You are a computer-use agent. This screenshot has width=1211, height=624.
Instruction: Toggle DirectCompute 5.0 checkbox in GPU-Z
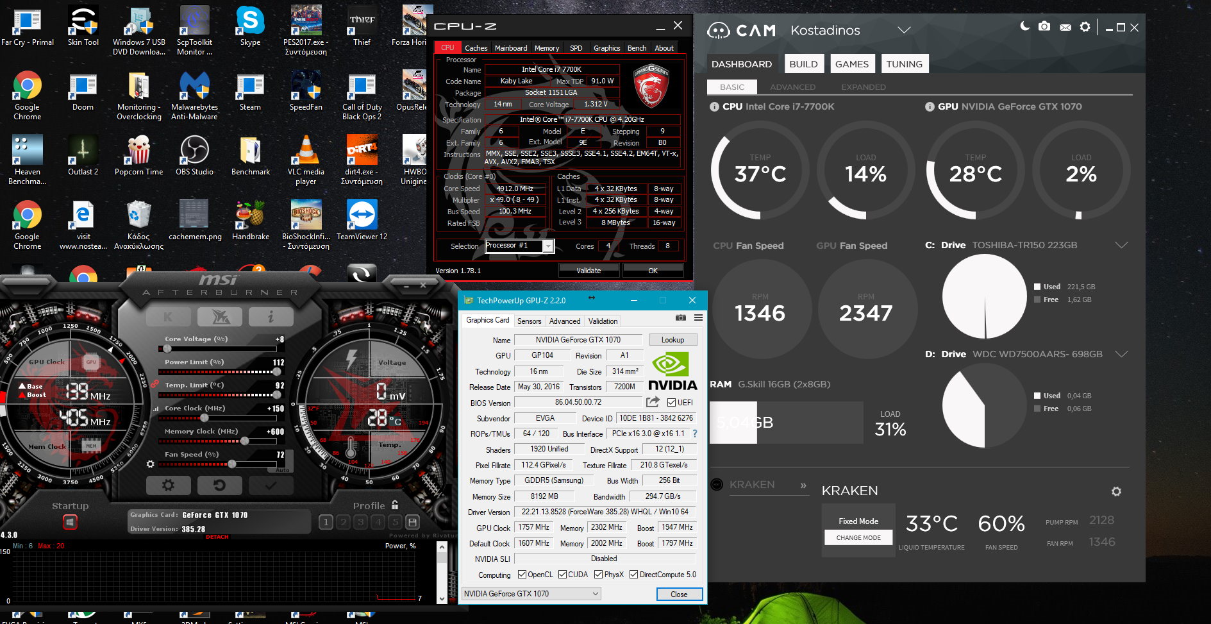(x=633, y=575)
